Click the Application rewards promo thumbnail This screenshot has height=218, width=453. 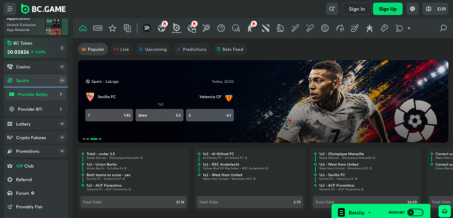[53, 27]
